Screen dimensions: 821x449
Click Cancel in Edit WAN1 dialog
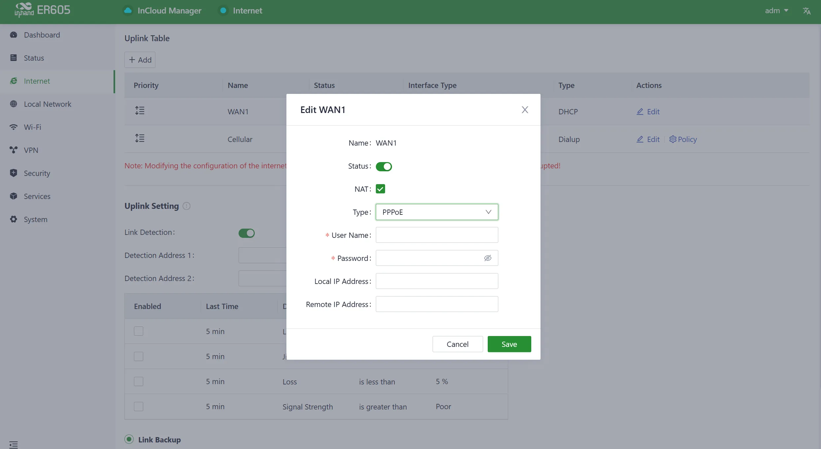pyautogui.click(x=457, y=344)
